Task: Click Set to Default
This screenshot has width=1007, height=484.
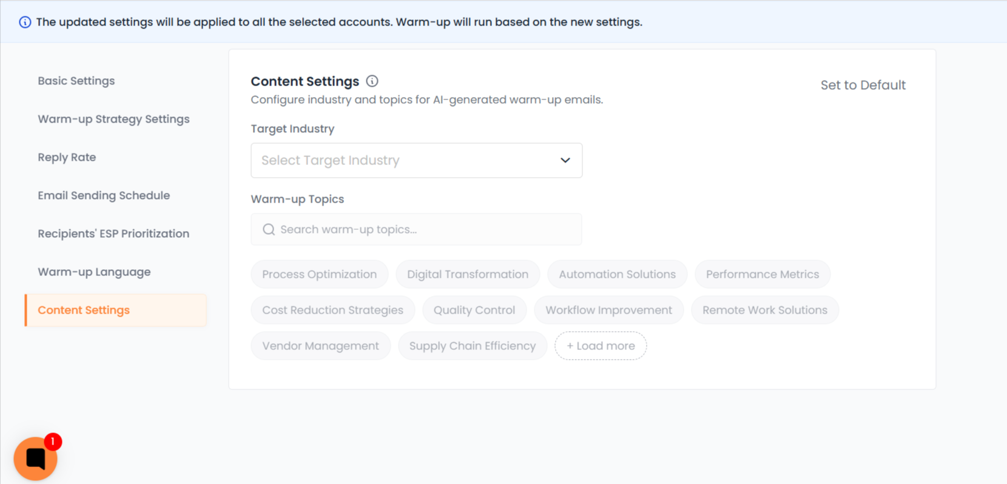Action: [x=863, y=85]
